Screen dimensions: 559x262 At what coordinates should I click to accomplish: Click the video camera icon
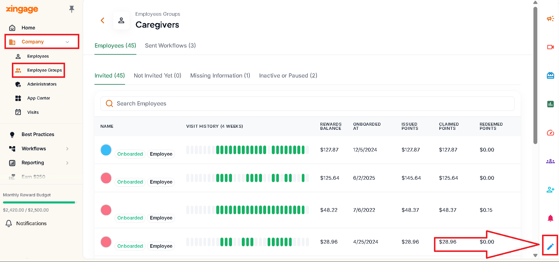click(550, 47)
